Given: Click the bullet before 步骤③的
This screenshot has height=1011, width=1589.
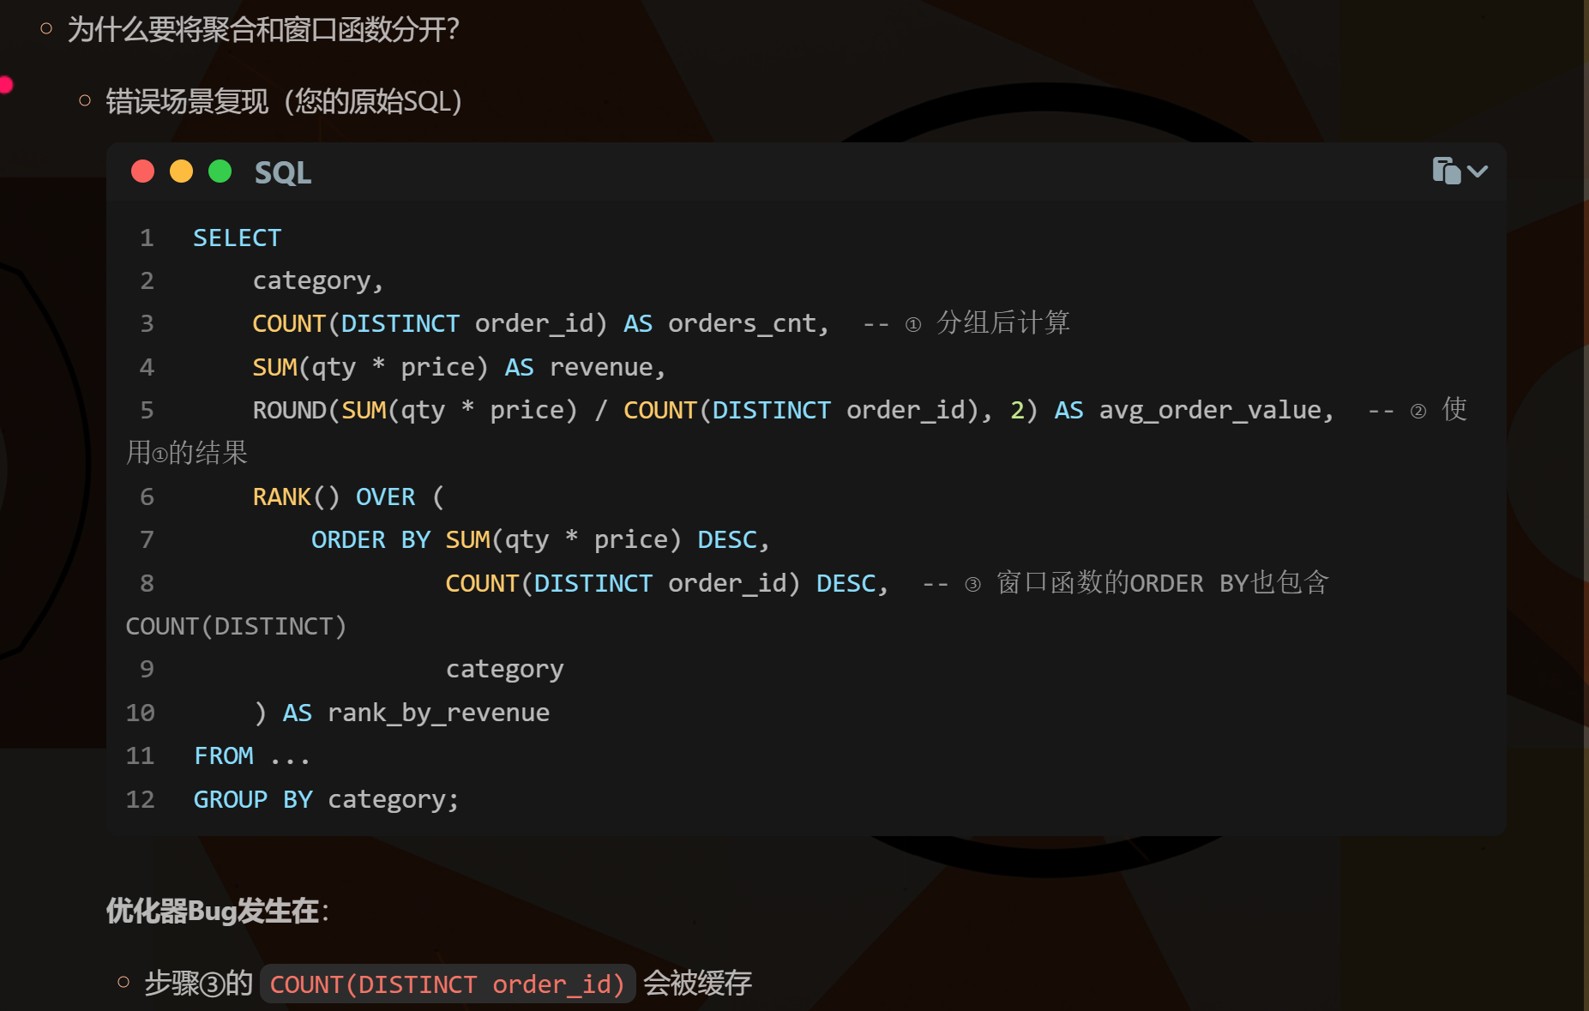Looking at the screenshot, I should click(x=123, y=982).
